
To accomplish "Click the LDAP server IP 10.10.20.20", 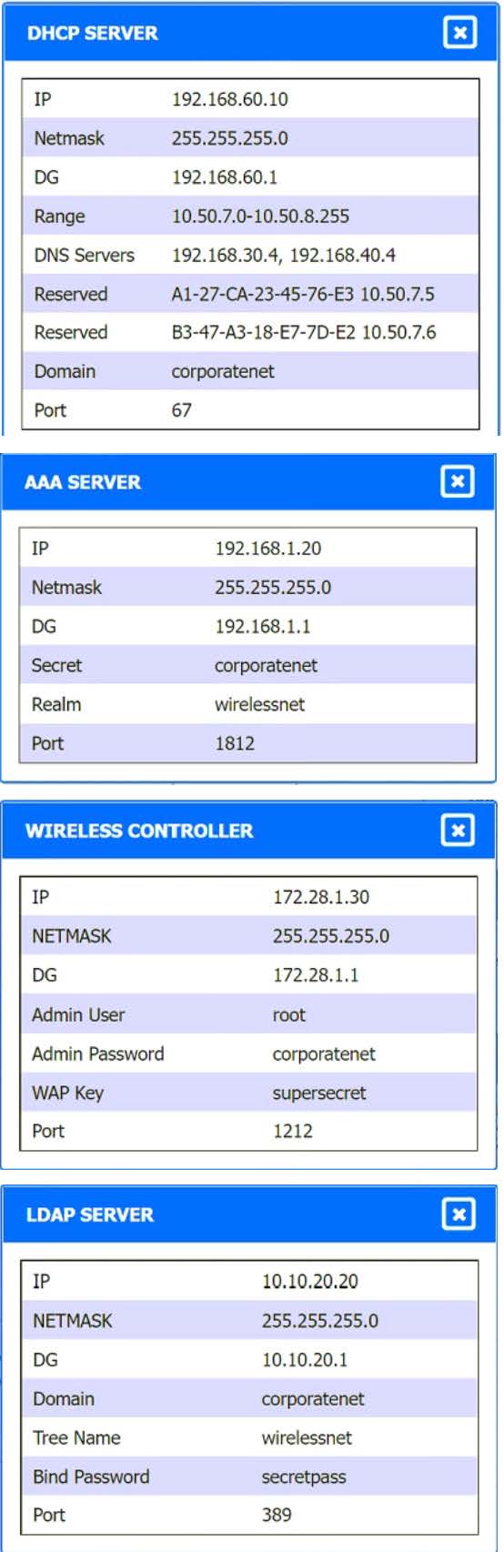I will (x=309, y=1282).
